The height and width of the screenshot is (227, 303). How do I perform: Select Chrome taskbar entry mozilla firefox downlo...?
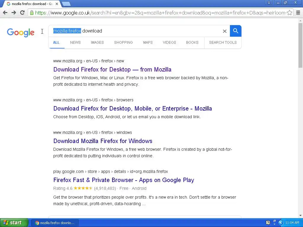click(55, 223)
